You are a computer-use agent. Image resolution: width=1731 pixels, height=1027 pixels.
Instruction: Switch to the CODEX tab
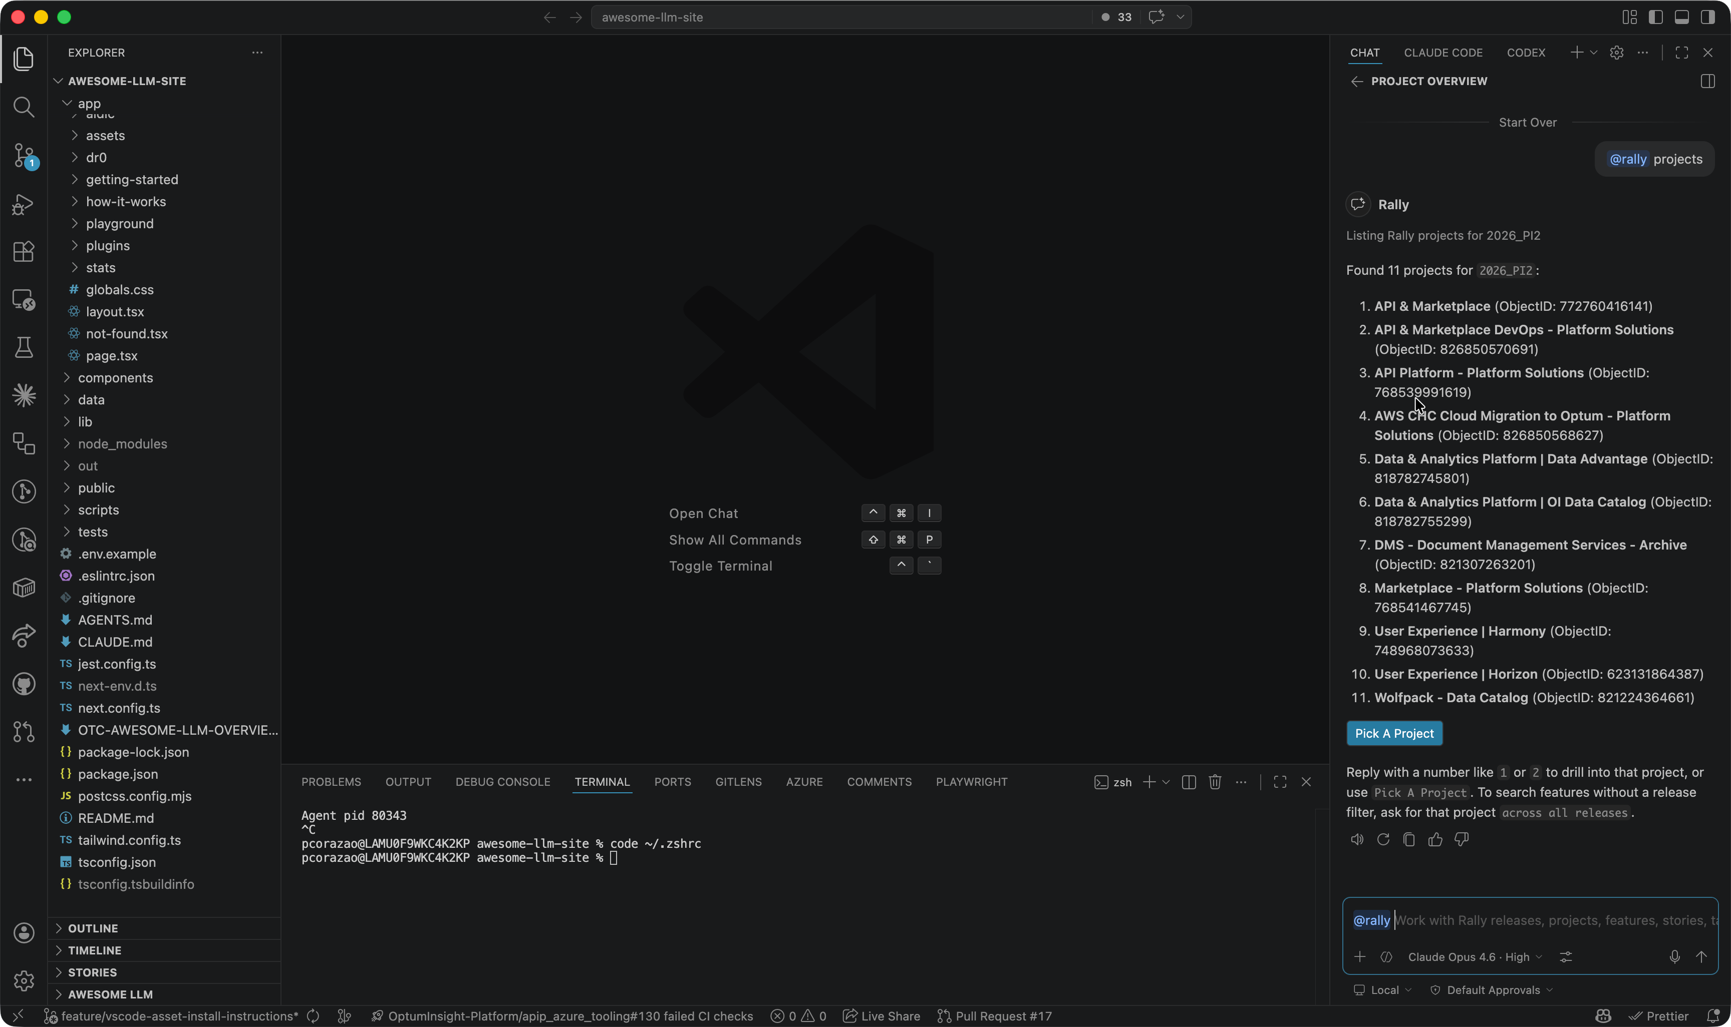pyautogui.click(x=1525, y=53)
